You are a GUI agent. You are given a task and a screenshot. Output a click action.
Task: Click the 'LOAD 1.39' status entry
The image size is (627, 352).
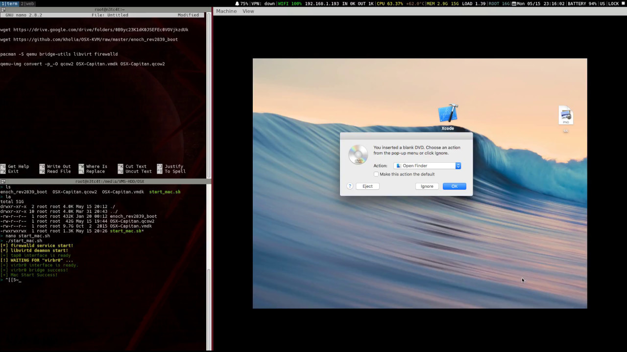(x=474, y=3)
